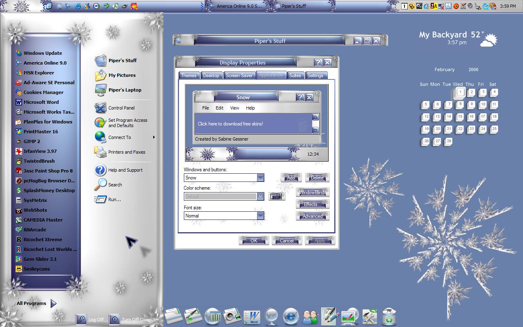Expand the Windows and buttons dropdown
This screenshot has height=327, width=523.
tap(260, 178)
